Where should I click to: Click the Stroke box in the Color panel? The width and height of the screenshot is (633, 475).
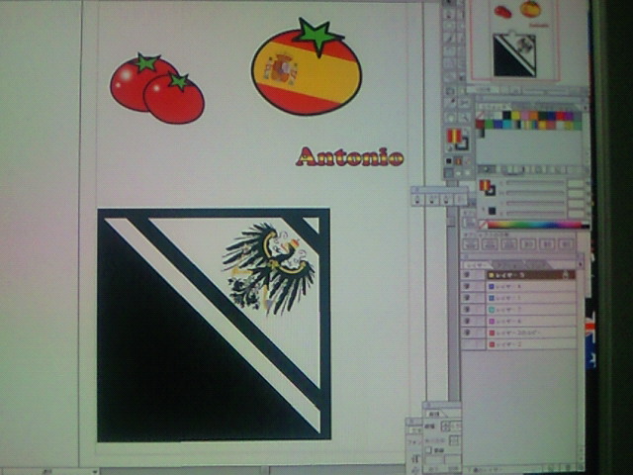click(x=491, y=191)
